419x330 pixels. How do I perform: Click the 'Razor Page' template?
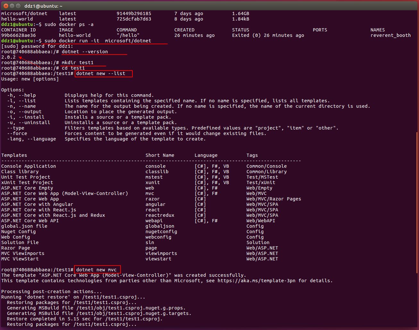(x=16, y=248)
